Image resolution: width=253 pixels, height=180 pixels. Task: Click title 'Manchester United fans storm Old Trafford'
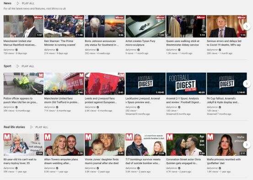(62, 100)
